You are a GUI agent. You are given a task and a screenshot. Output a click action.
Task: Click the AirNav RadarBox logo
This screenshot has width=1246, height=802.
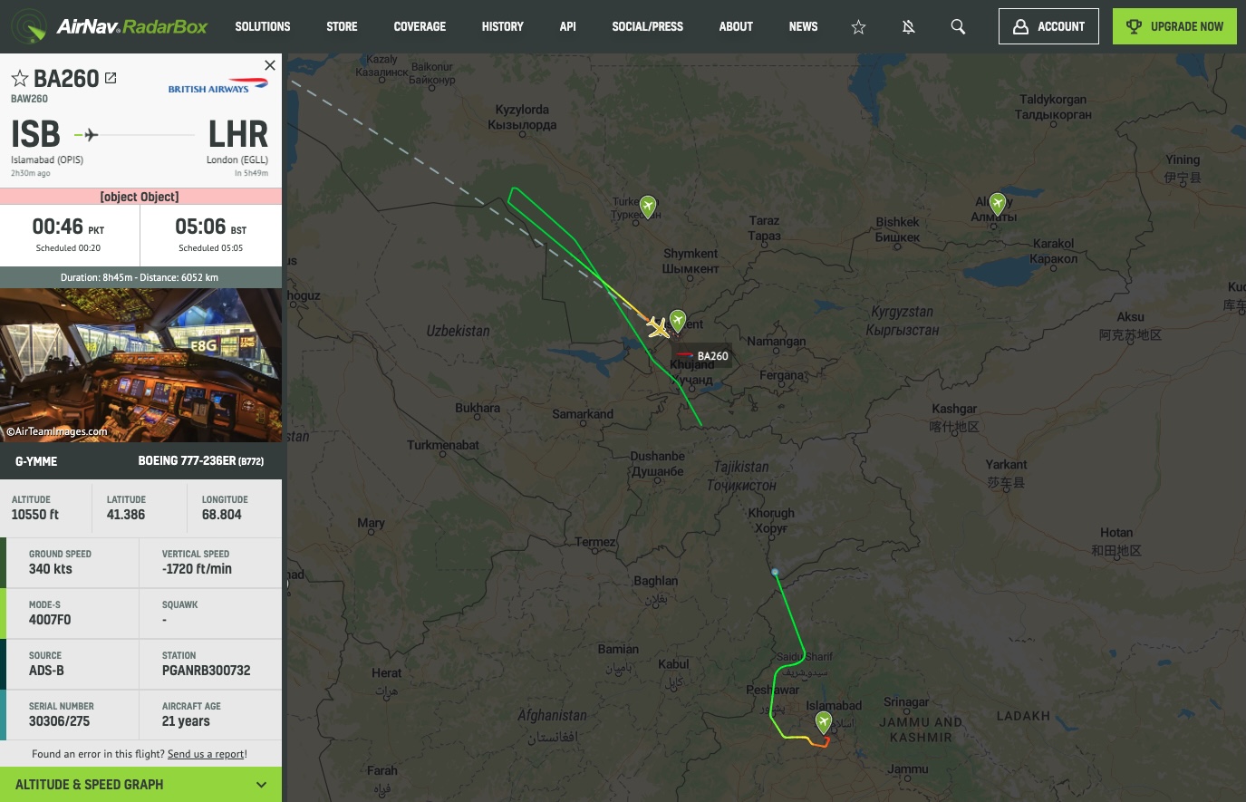[111, 26]
